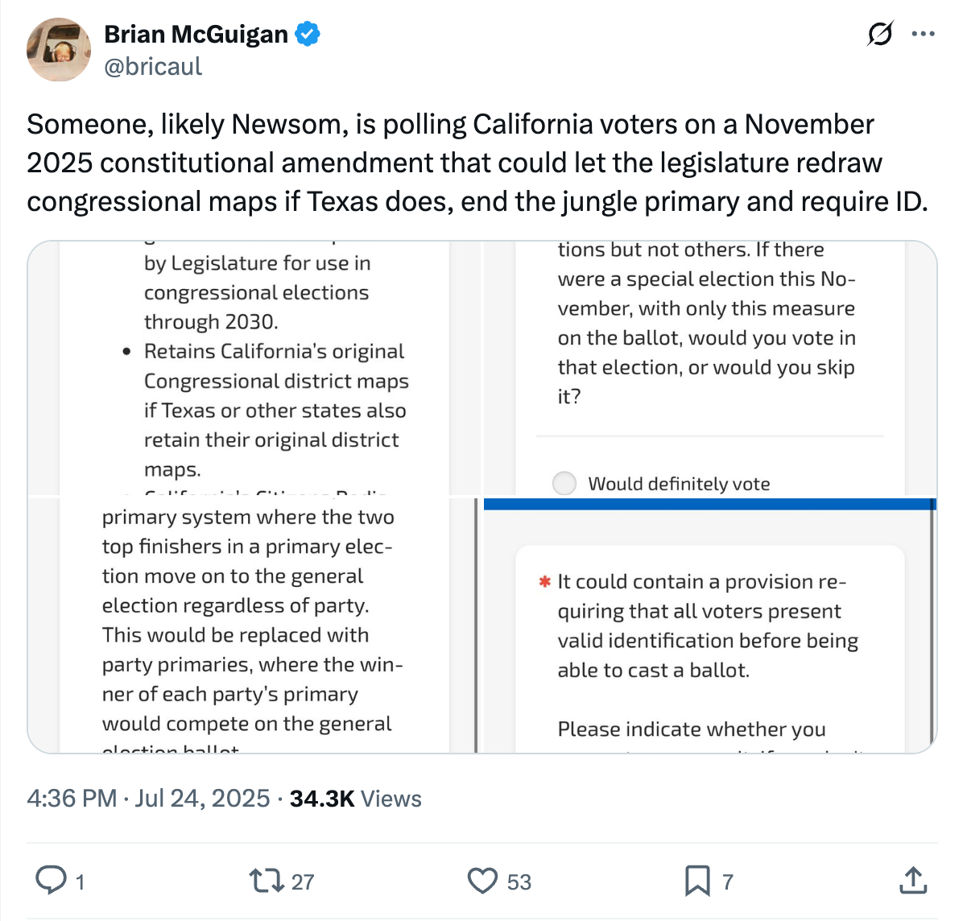Repost this tweet
963x921 pixels.
click(266, 881)
